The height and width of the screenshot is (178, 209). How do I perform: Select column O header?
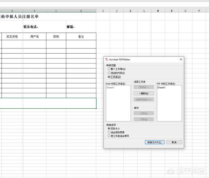point(185,11)
